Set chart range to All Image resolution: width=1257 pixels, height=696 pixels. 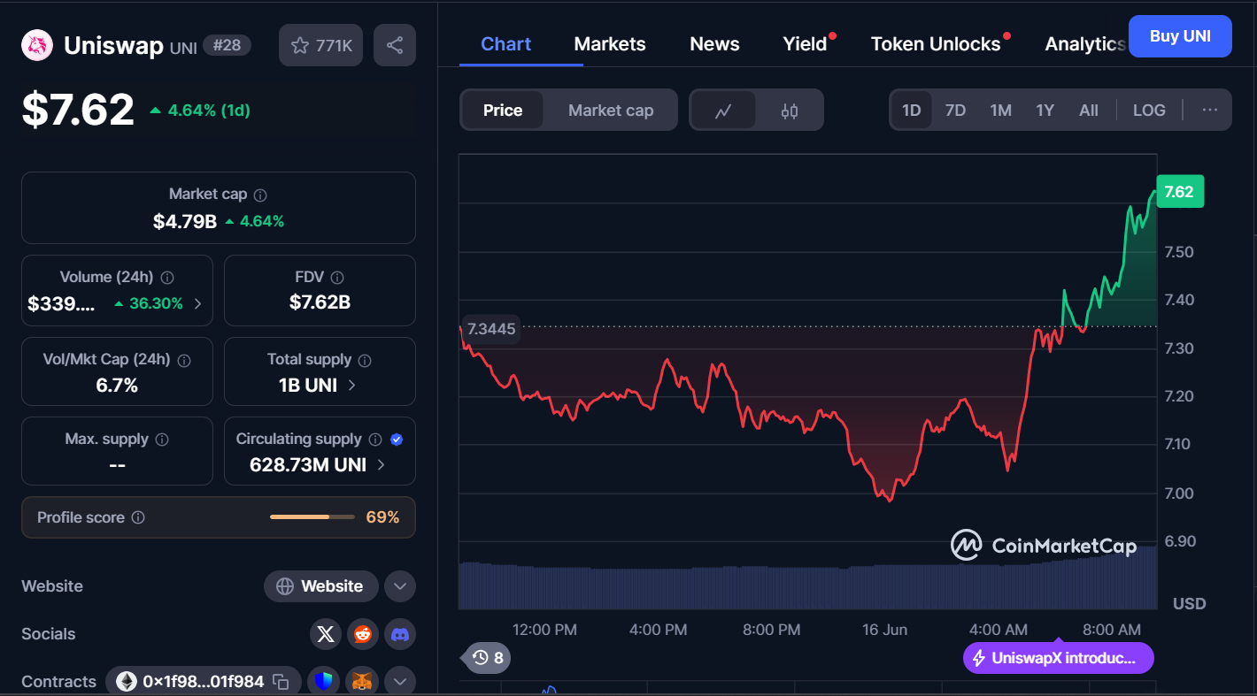[x=1089, y=111]
